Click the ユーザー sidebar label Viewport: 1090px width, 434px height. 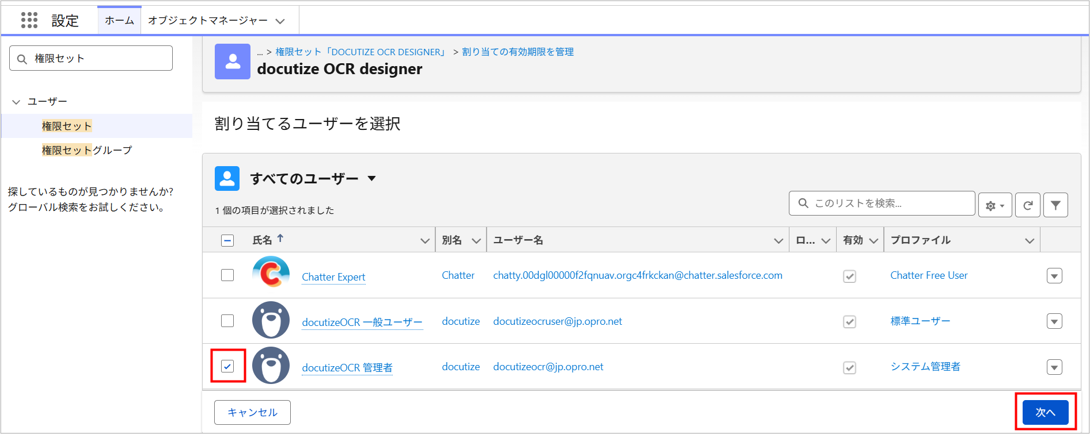tap(47, 101)
